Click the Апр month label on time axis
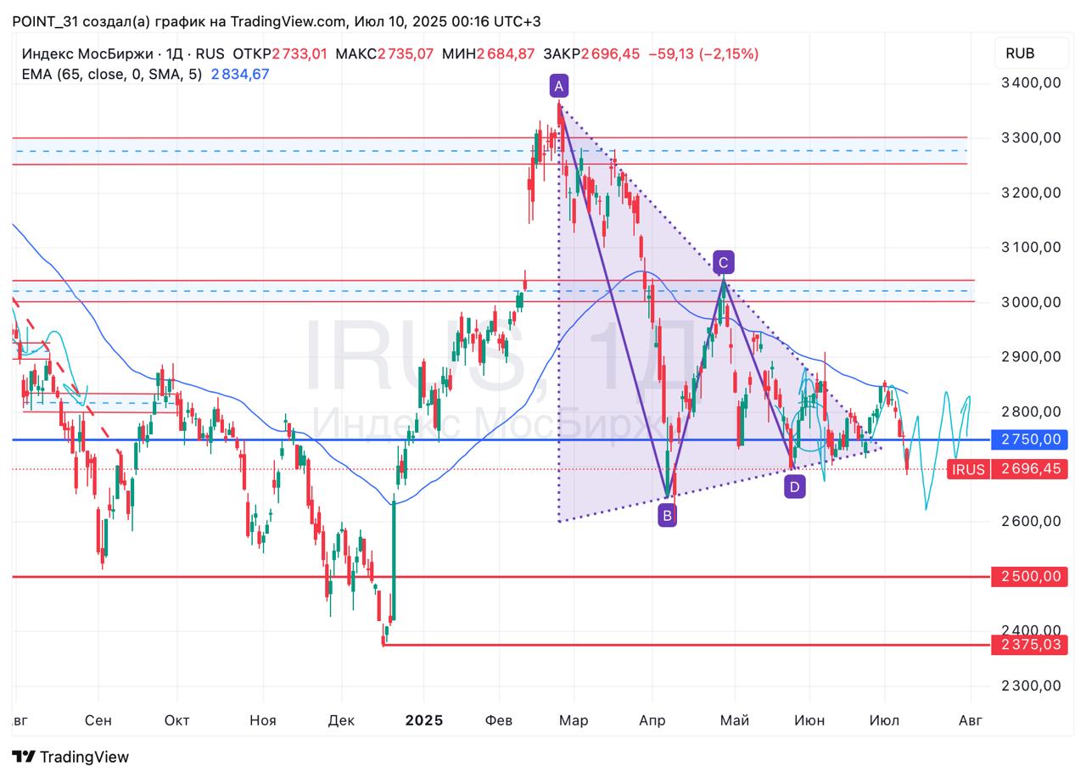Viewport: 1086px width, 778px height. 652,720
